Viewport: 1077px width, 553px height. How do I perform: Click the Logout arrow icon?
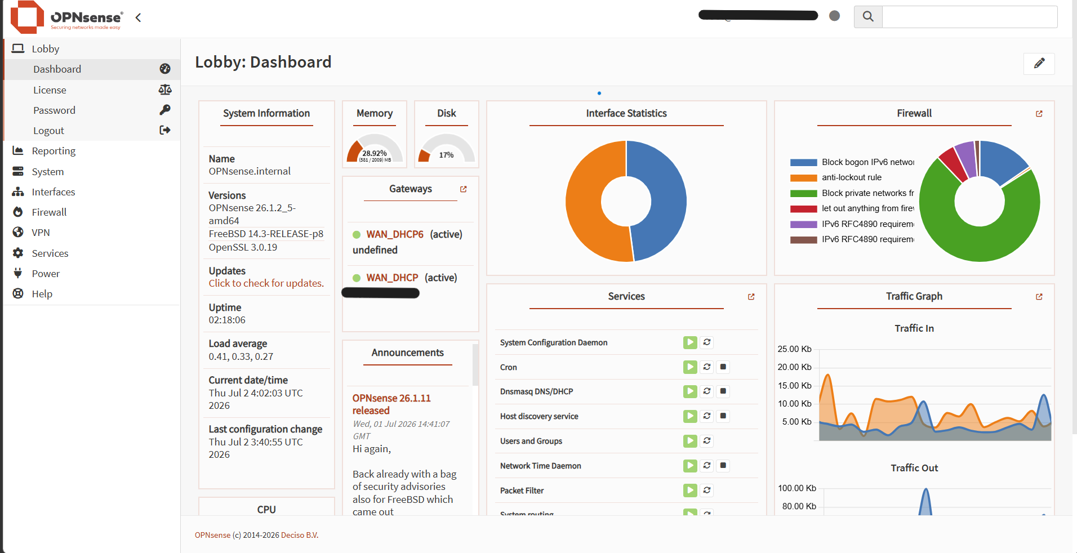[x=165, y=130]
